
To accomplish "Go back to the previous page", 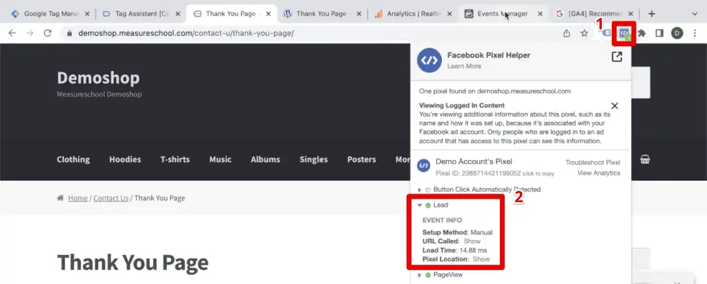I will 12,33.
